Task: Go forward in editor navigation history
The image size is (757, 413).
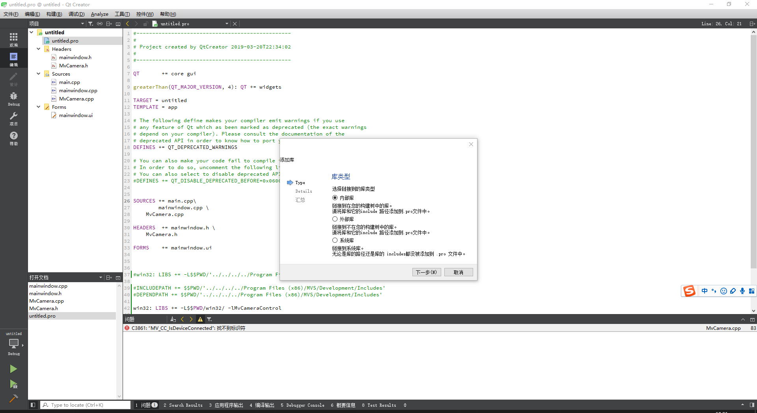Action: coord(136,24)
